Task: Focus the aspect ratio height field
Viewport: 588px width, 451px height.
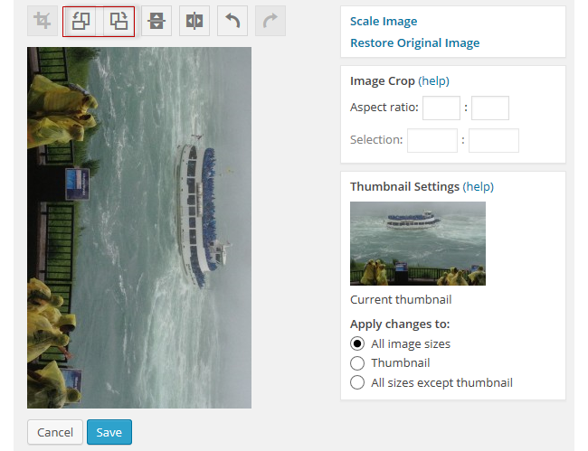Action: coord(490,108)
